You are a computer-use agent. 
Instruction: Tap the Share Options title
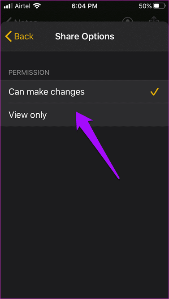tap(85, 36)
